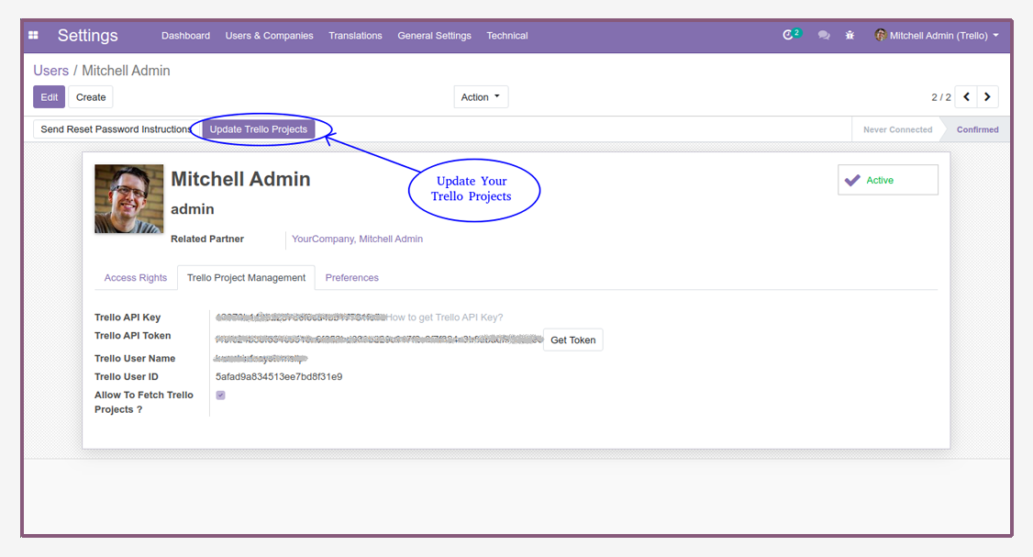Viewport: 1033px width, 557px height.
Task: Go back to Users breadcrumb
Action: 50,71
